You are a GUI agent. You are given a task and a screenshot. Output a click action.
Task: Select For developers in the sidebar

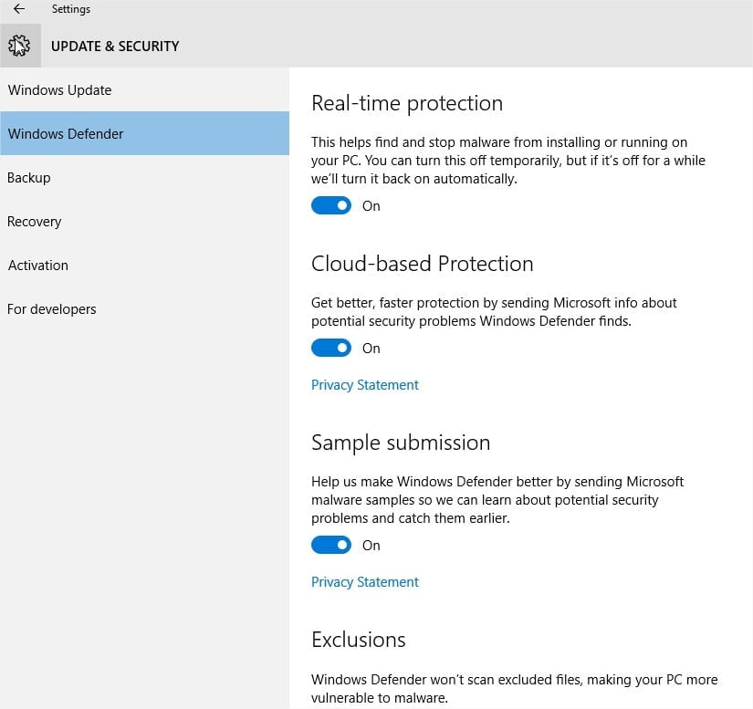coord(144,309)
